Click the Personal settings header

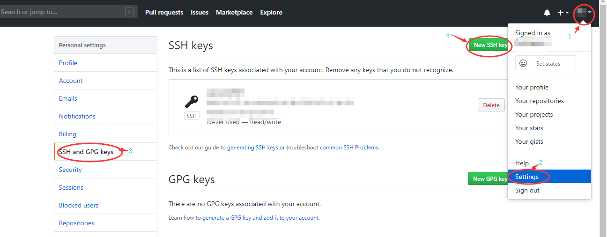pyautogui.click(x=82, y=45)
